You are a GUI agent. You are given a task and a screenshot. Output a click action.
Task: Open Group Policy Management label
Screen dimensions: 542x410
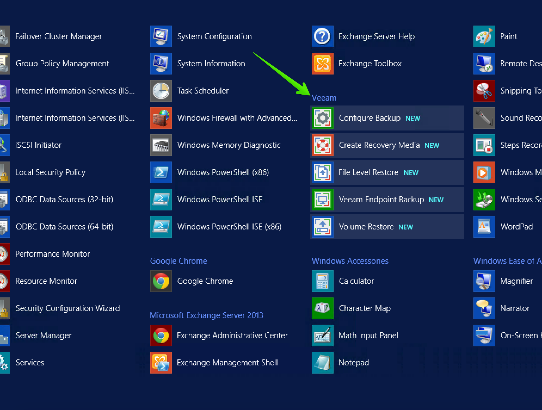pos(62,64)
